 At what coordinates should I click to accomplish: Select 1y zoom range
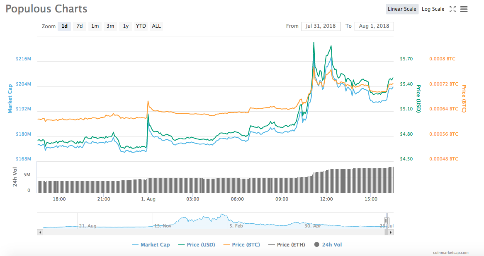click(126, 26)
